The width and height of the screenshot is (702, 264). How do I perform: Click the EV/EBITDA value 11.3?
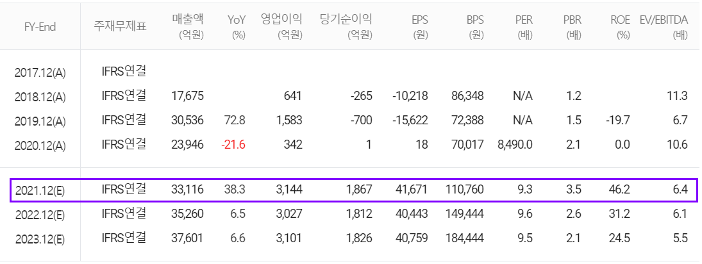(x=678, y=95)
